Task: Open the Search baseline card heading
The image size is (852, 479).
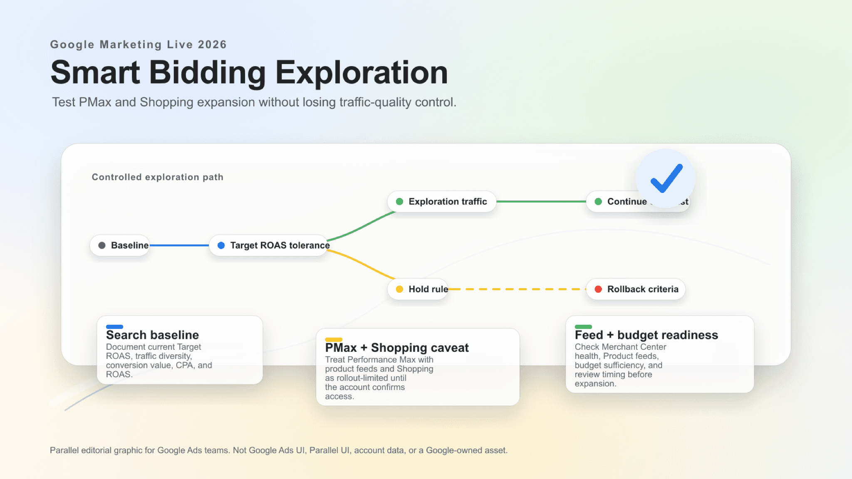Action: pos(152,335)
